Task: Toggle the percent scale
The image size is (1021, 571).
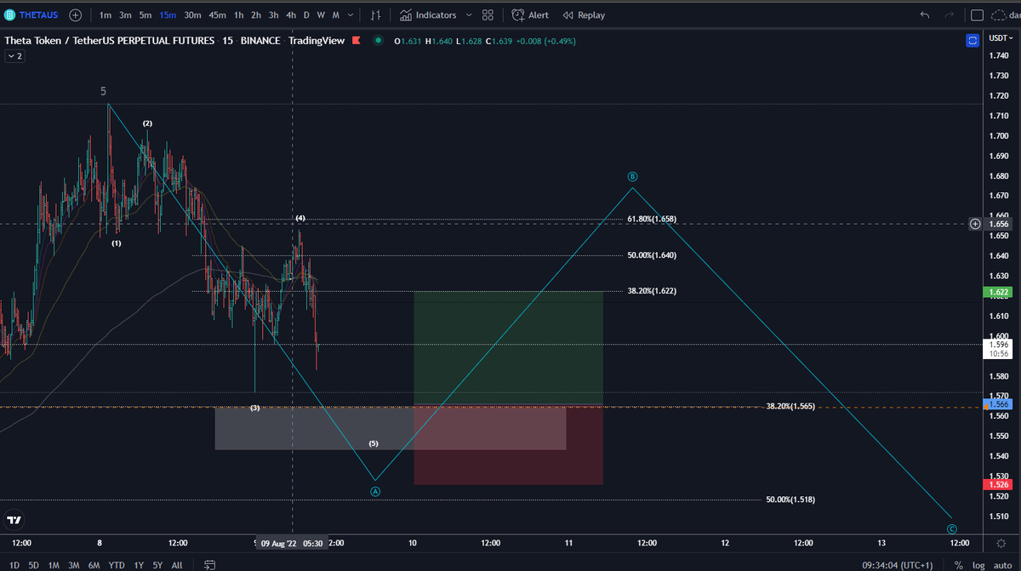Action: tap(958, 564)
